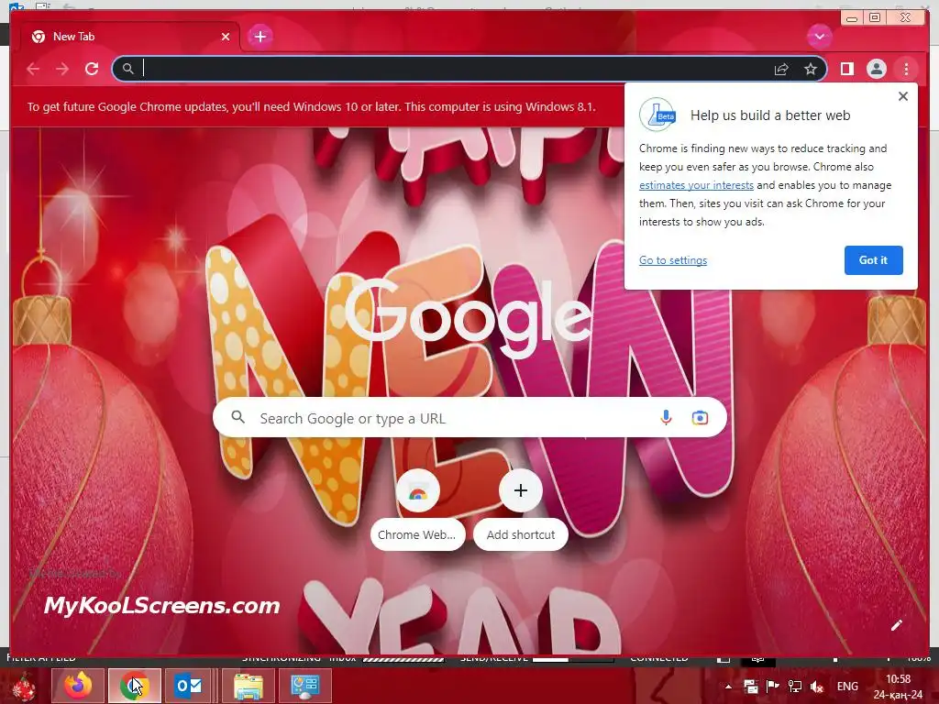Open File Explorer from the taskbar

(x=249, y=686)
